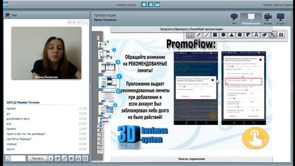Save the chat log with floppy icon
This screenshot has height=166, width=295.
(x=85, y=159)
